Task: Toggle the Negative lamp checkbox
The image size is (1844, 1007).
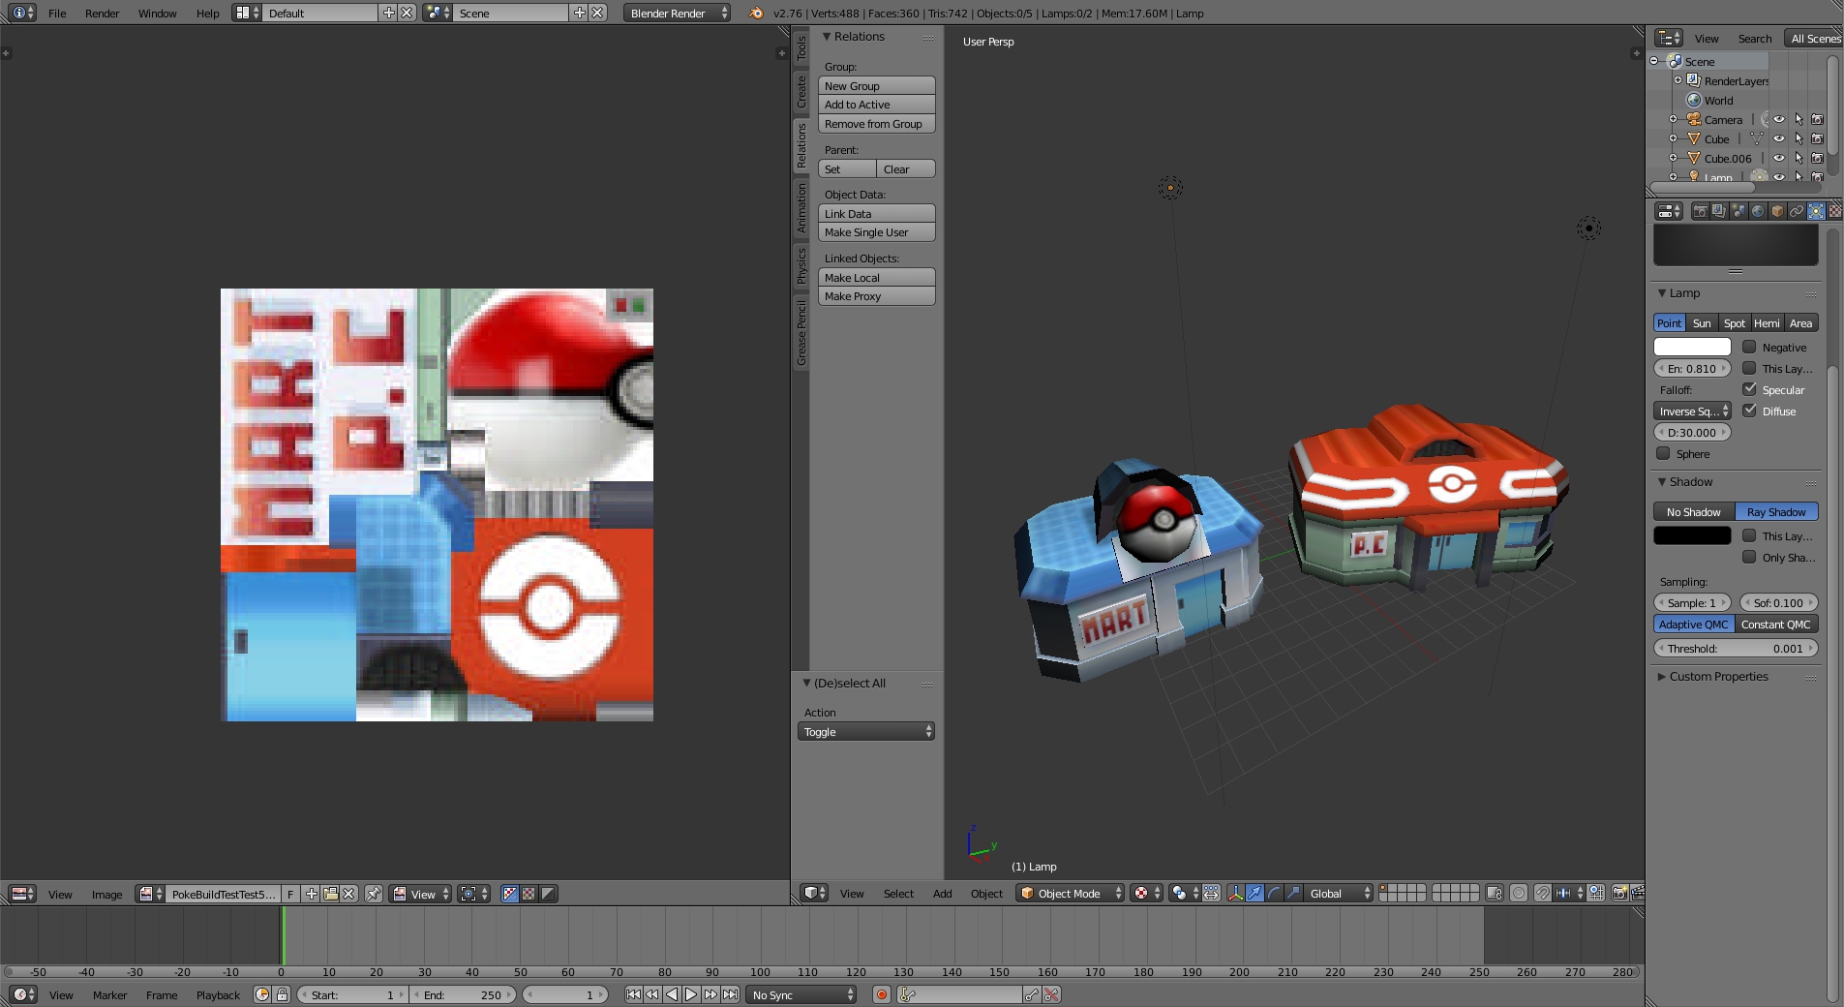Action: (x=1749, y=347)
